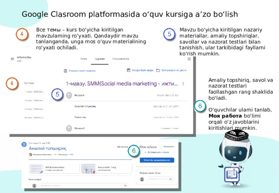Screen dimensions: 279x193
Task: Click the profile card icon next to Открыть свой профиль
Action: point(65,71)
